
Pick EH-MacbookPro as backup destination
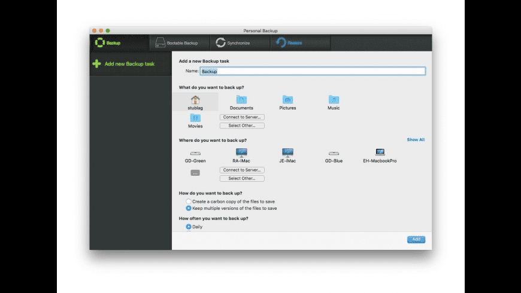[380, 153]
